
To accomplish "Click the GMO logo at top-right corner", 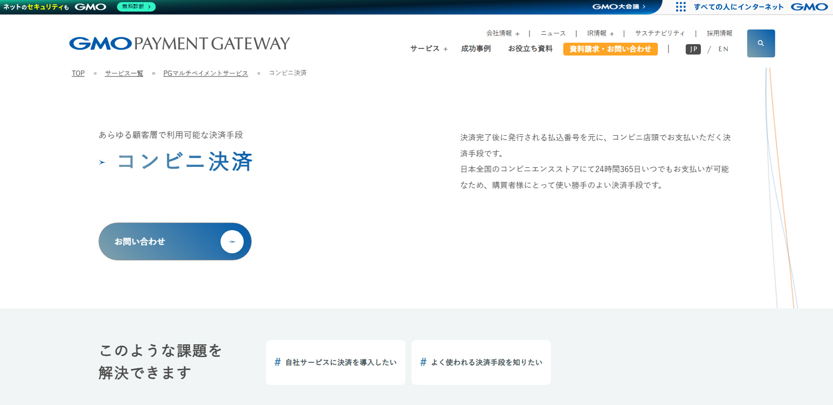I will coord(809,7).
